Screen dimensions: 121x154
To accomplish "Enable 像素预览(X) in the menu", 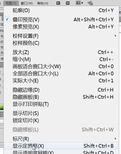I will pos(61,27).
